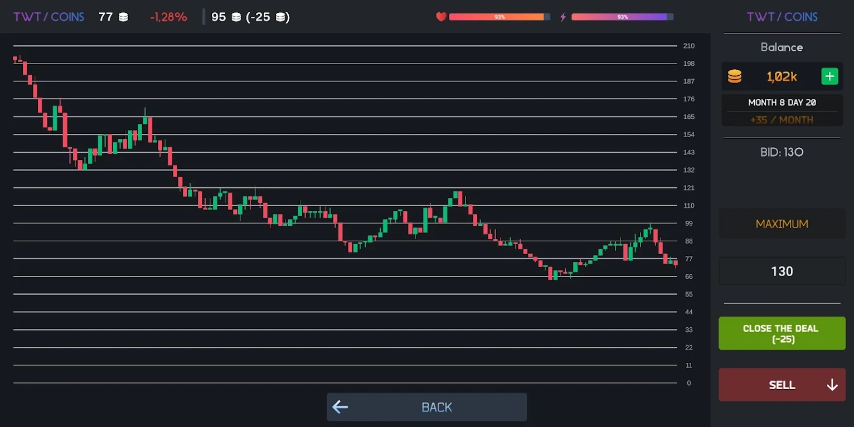Click the red heart health icon
Viewport: 854px width, 427px height.
pos(441,17)
